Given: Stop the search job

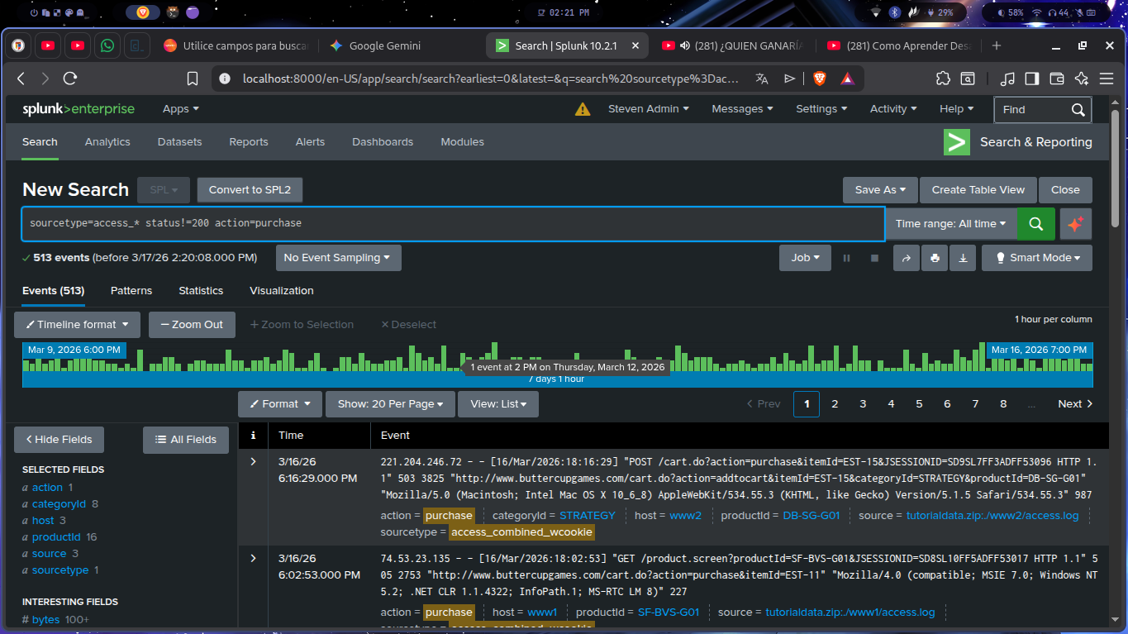Looking at the screenshot, I should pyautogui.click(x=874, y=258).
